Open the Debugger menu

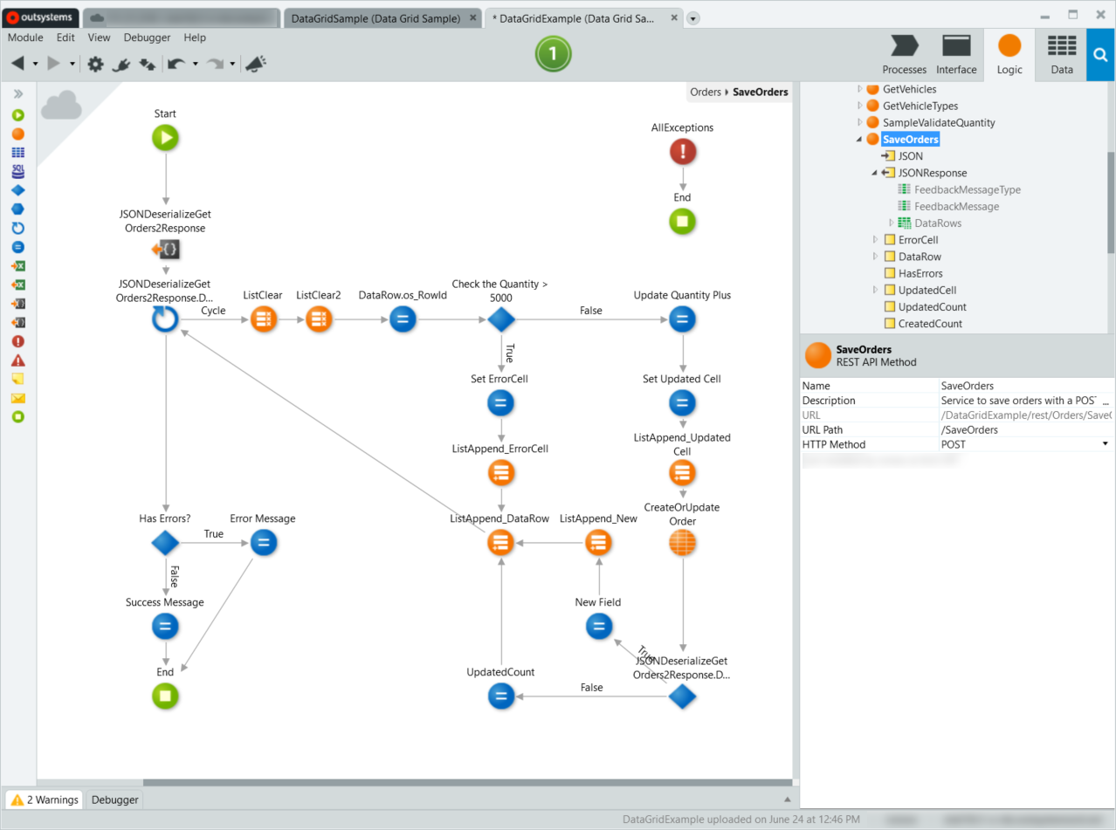[147, 38]
